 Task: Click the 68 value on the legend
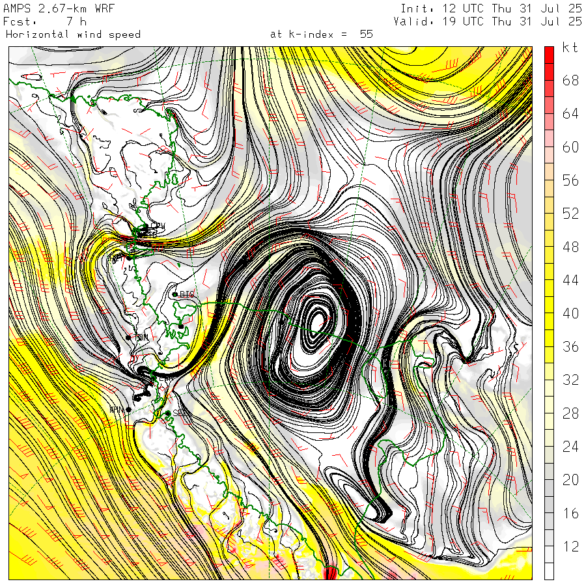[x=570, y=80]
